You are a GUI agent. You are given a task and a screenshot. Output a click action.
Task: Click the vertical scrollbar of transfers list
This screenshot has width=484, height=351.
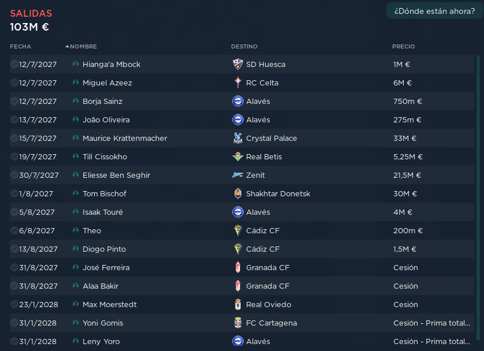(x=478, y=203)
